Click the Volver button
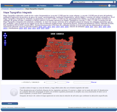Image resolution: width=117 pixels, height=112 pixels. point(10,103)
